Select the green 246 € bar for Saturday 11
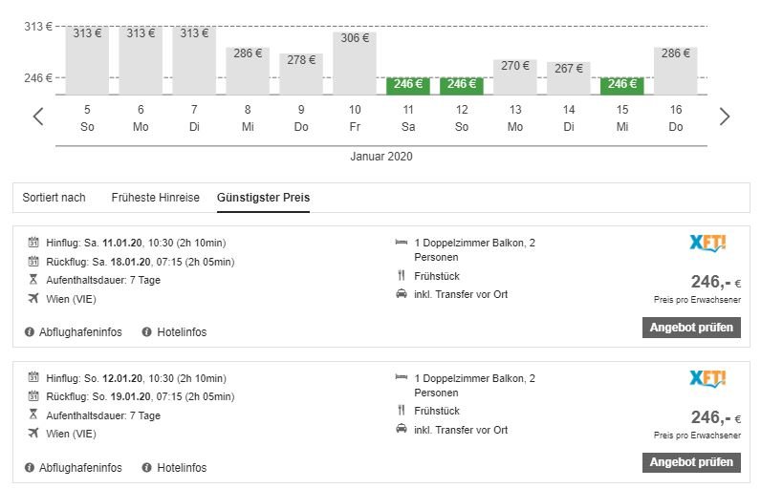This screenshot has width=761, height=489. click(408, 85)
